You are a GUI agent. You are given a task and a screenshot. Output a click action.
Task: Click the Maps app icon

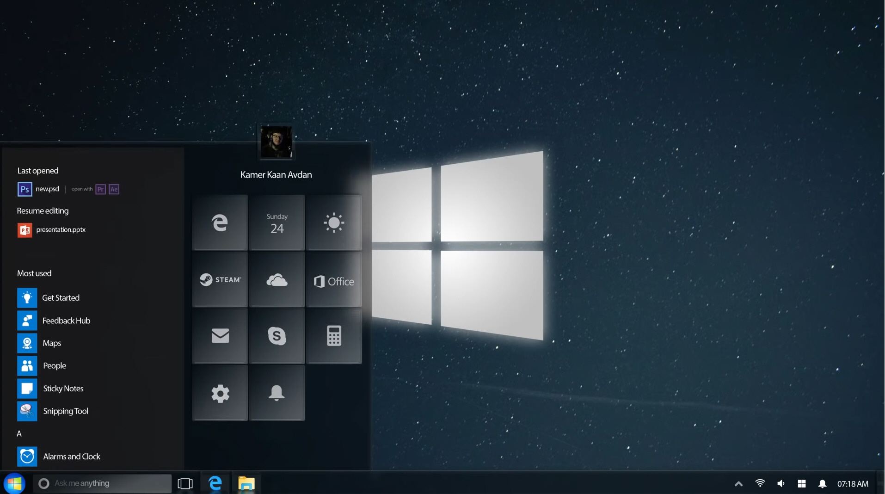pyautogui.click(x=27, y=343)
